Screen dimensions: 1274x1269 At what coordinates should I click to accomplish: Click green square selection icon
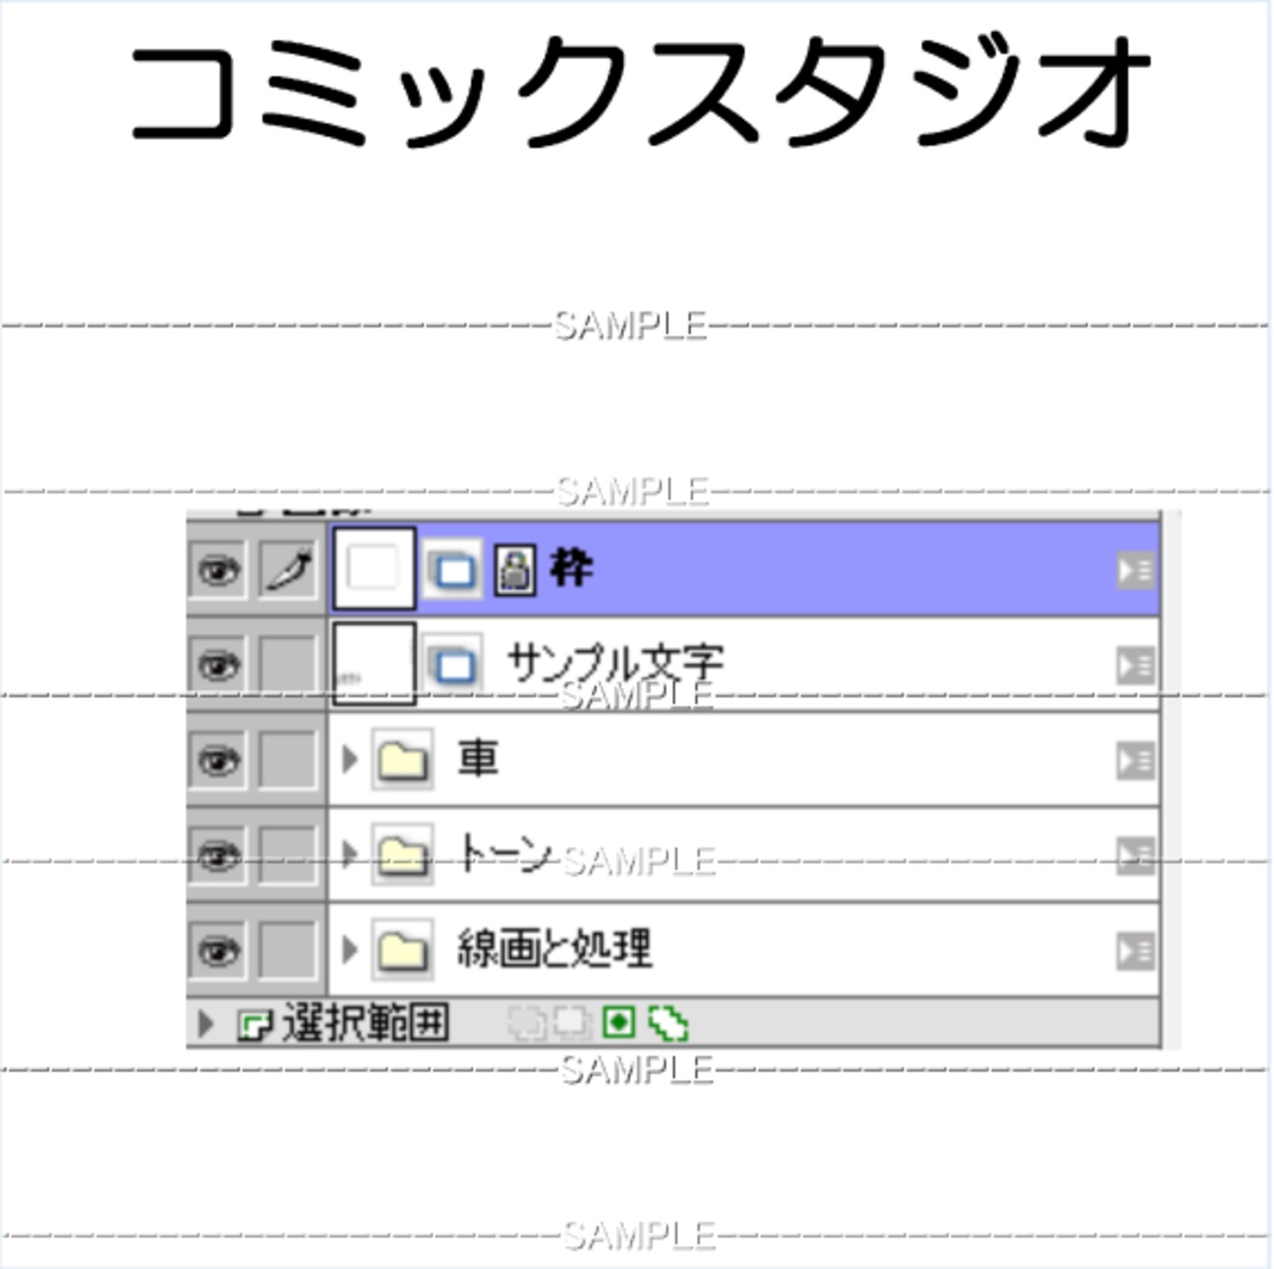(619, 1022)
